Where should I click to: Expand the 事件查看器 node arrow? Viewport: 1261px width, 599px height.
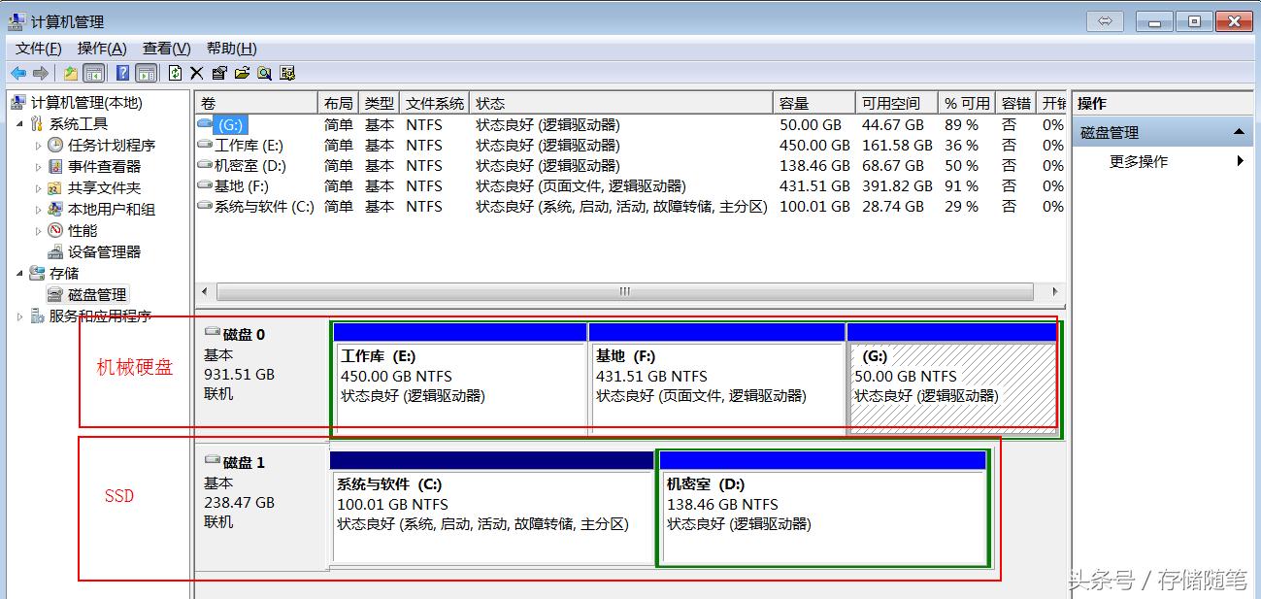(39, 167)
